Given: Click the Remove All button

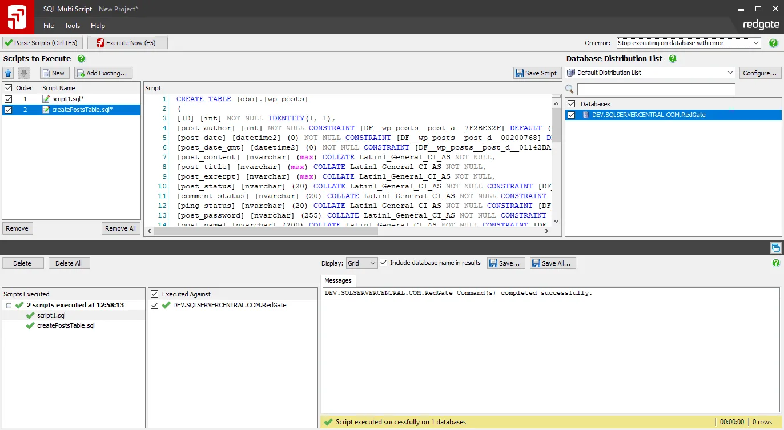Looking at the screenshot, I should coord(120,228).
